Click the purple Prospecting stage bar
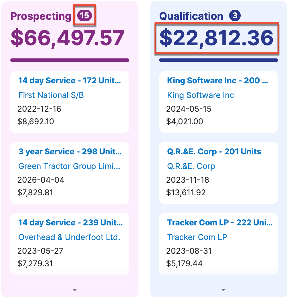The width and height of the screenshot is (289, 299). click(70, 60)
